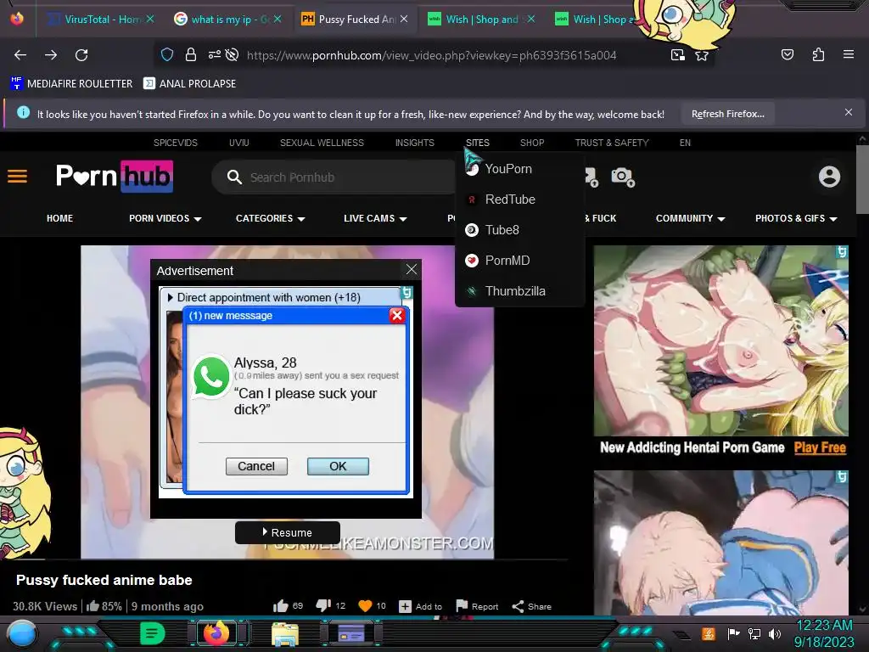
Task: Open the site permissions icon in address bar
Action: tap(214, 54)
